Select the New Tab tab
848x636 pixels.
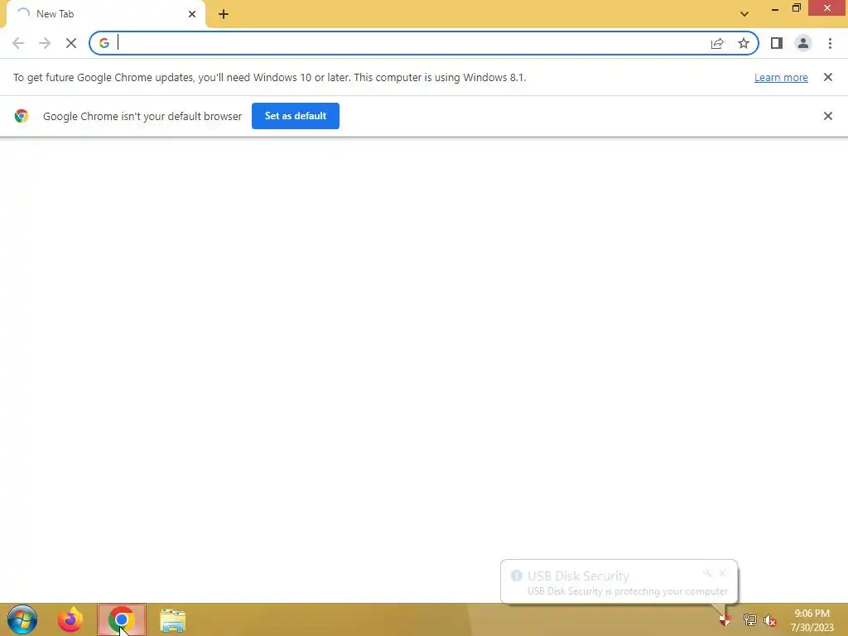105,14
